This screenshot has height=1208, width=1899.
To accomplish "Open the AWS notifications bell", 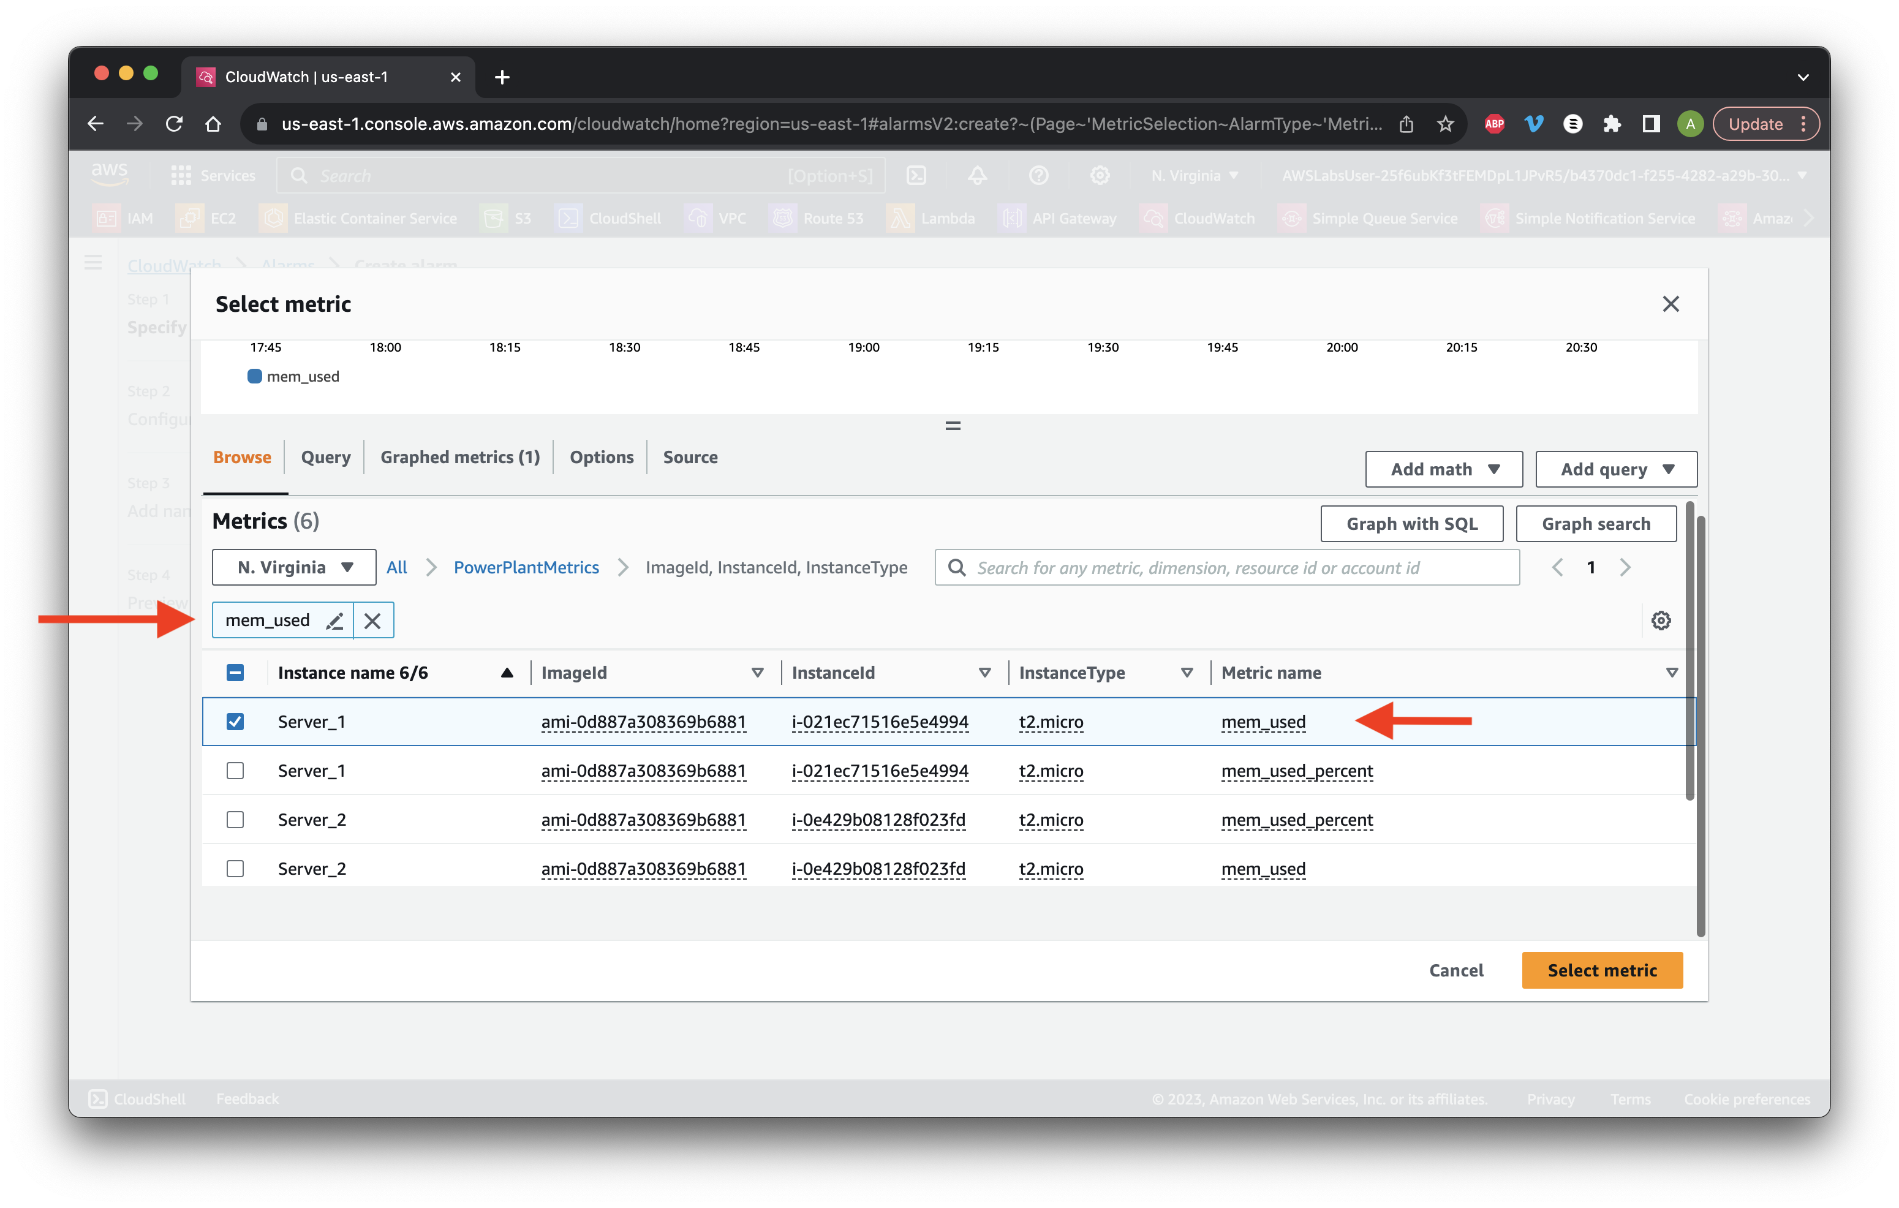I will tap(977, 175).
